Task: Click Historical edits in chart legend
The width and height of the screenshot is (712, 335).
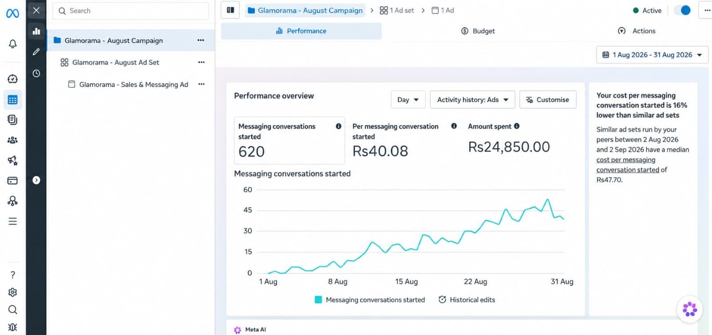Action: pyautogui.click(x=467, y=300)
